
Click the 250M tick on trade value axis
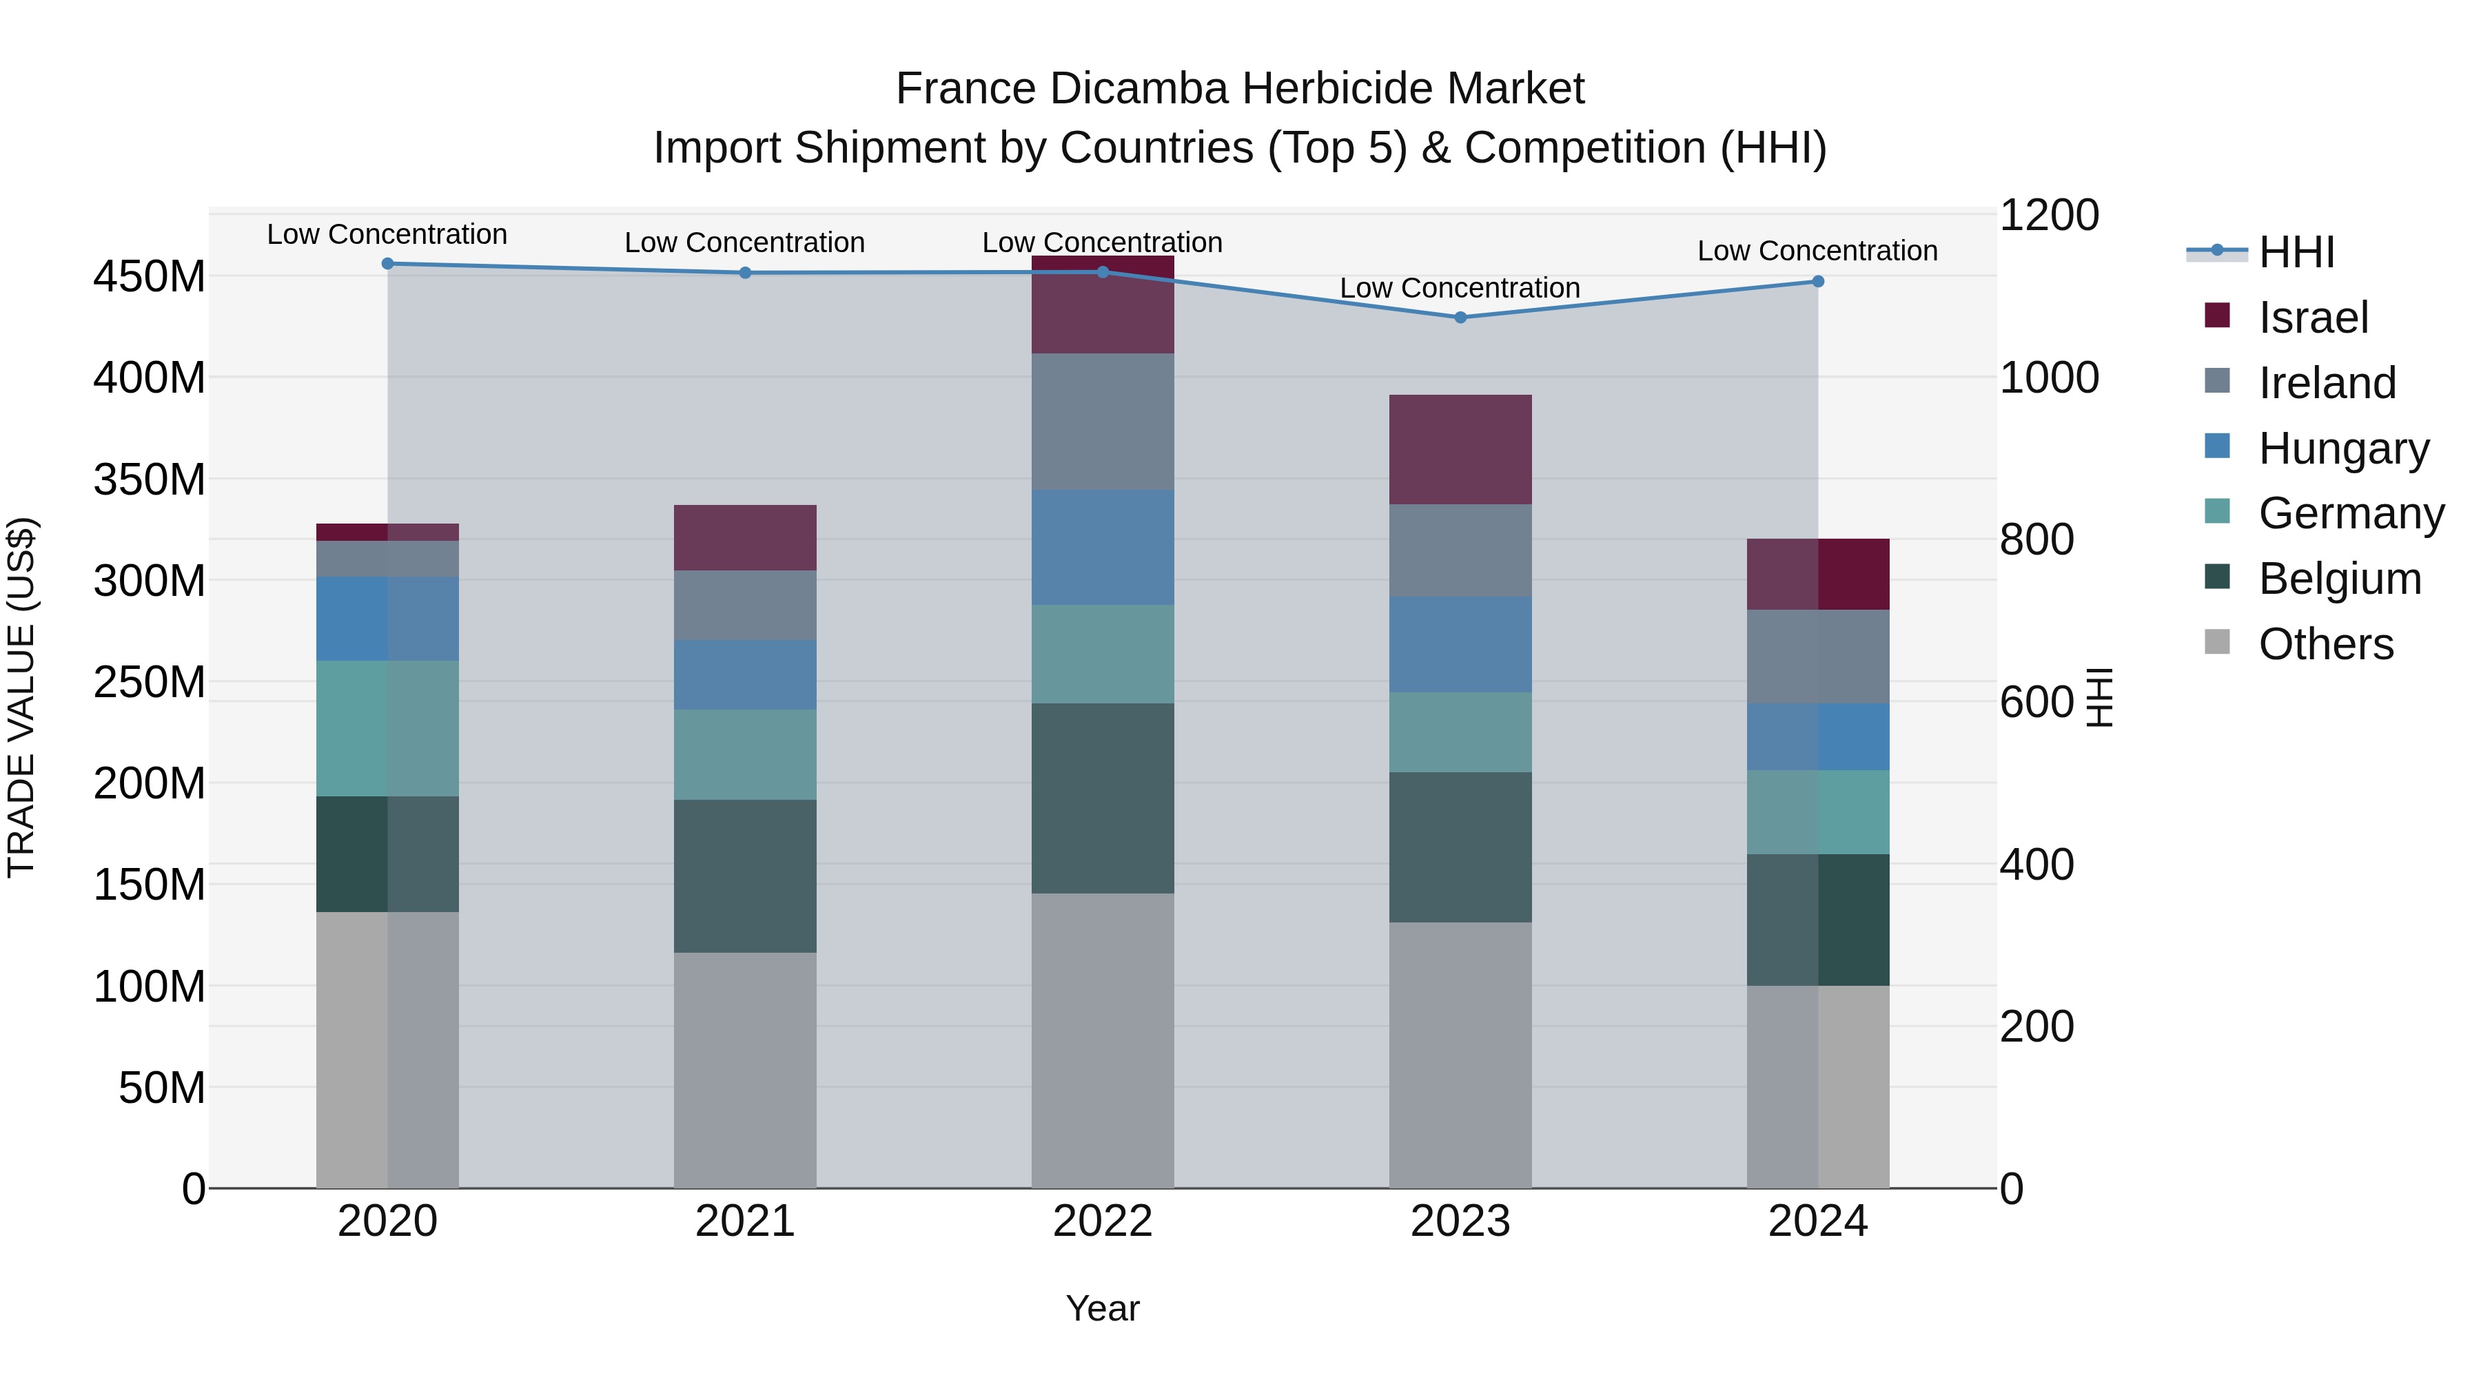click(150, 683)
